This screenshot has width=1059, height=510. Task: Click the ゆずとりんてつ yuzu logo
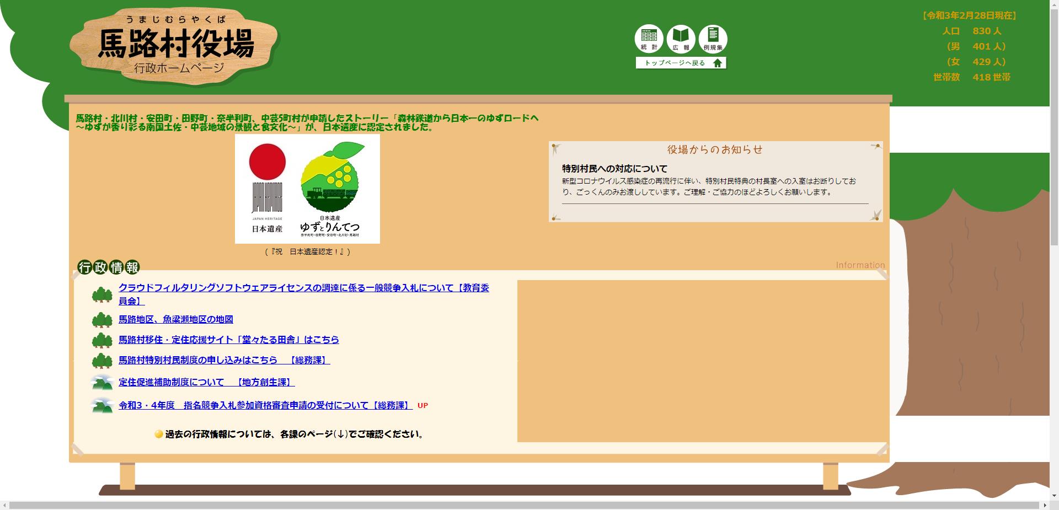330,187
